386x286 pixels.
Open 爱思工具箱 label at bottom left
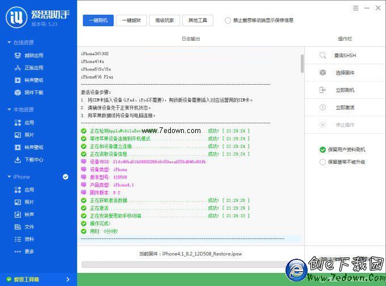coord(26,279)
